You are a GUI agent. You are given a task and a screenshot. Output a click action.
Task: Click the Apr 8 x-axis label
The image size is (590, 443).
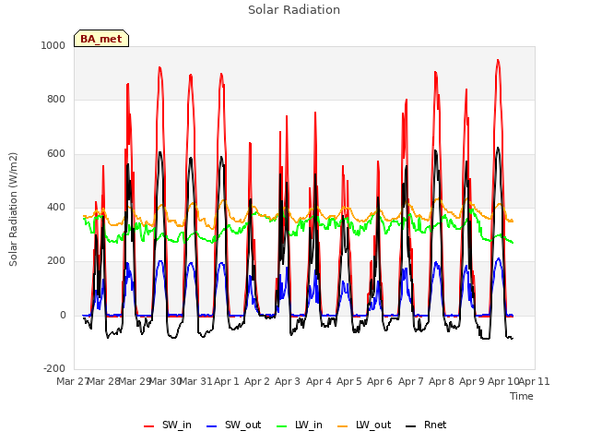click(442, 381)
